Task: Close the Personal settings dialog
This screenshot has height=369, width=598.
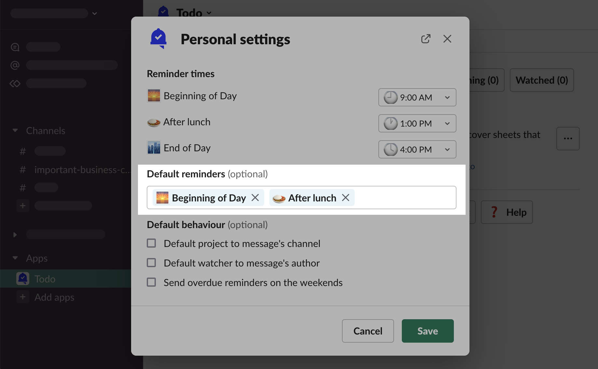Action: (x=447, y=39)
